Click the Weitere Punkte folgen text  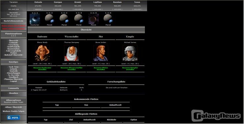(x=14, y=111)
